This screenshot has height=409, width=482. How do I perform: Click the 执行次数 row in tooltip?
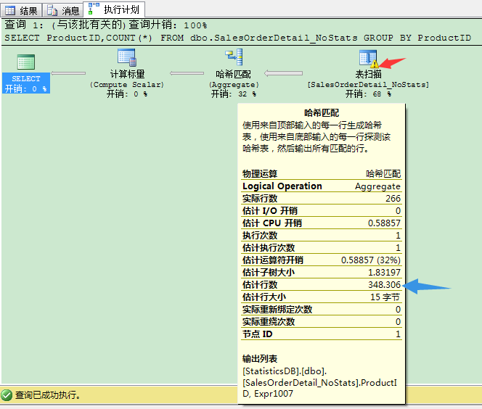click(x=322, y=235)
